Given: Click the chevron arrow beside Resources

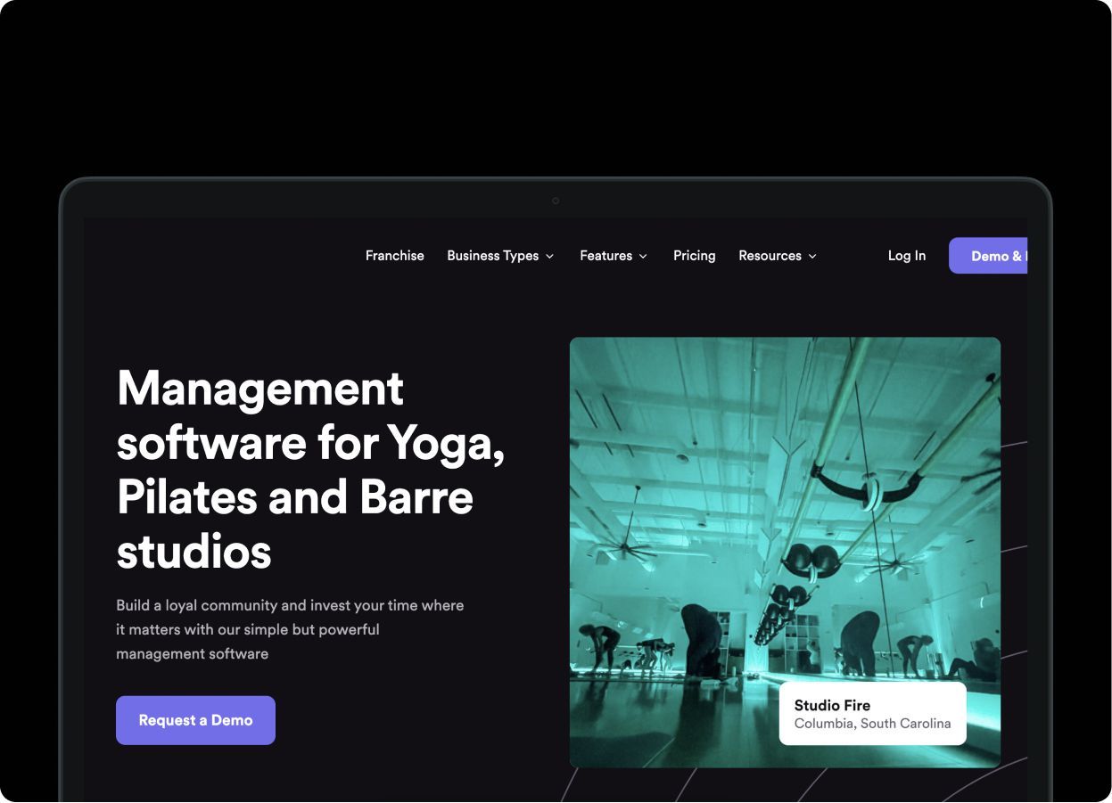Looking at the screenshot, I should [x=812, y=257].
